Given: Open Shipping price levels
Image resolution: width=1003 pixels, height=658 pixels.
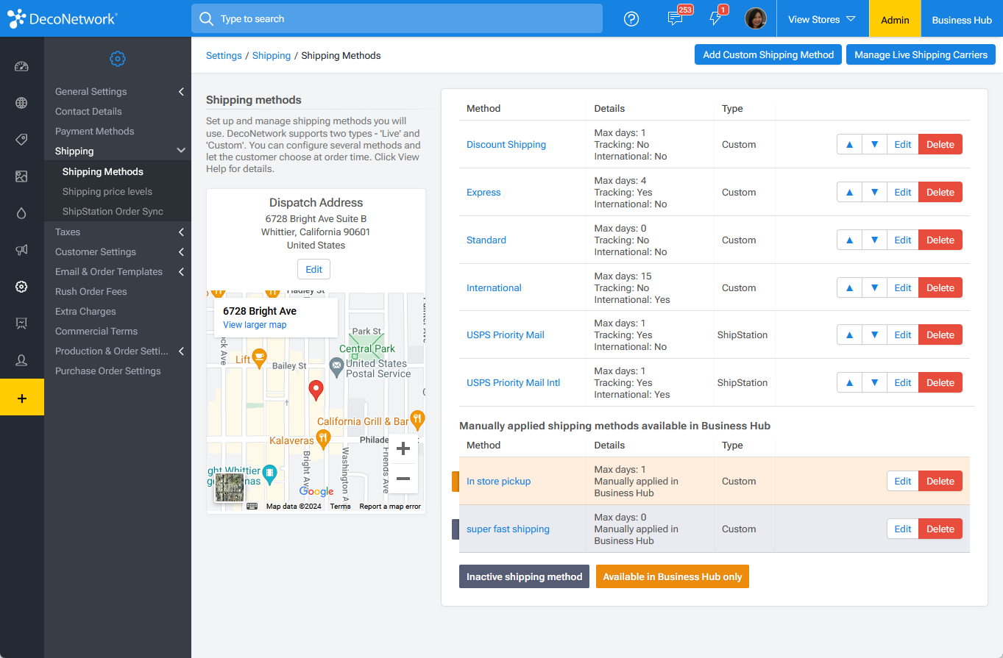Looking at the screenshot, I should [x=107, y=192].
